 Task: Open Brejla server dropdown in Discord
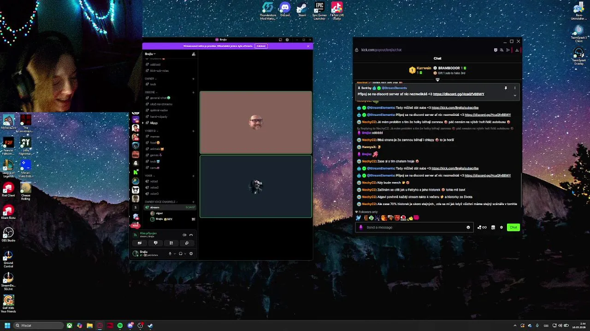[150, 54]
